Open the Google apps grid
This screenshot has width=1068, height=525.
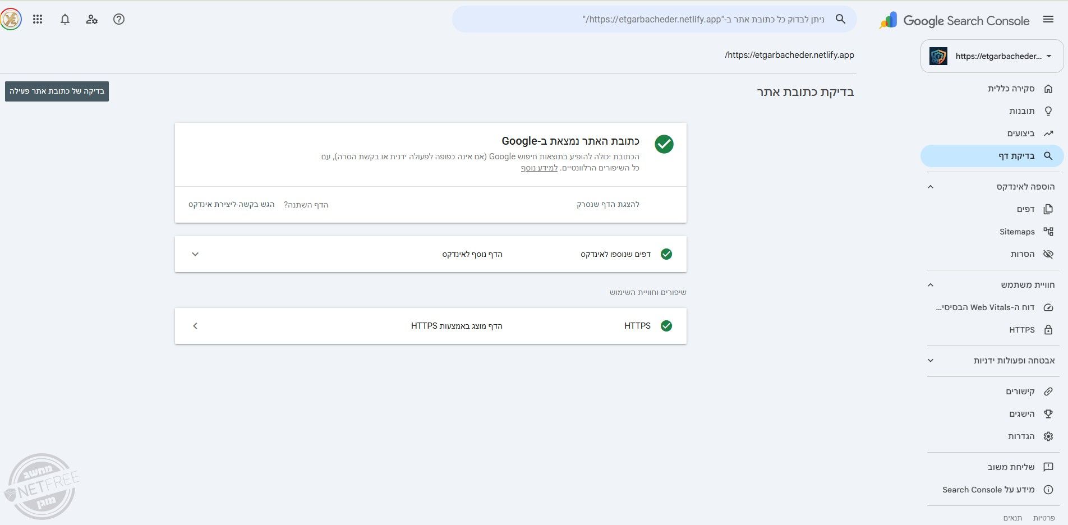38,19
